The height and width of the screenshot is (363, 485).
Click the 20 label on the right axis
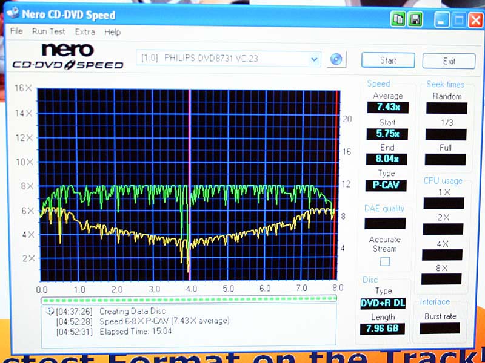point(347,119)
